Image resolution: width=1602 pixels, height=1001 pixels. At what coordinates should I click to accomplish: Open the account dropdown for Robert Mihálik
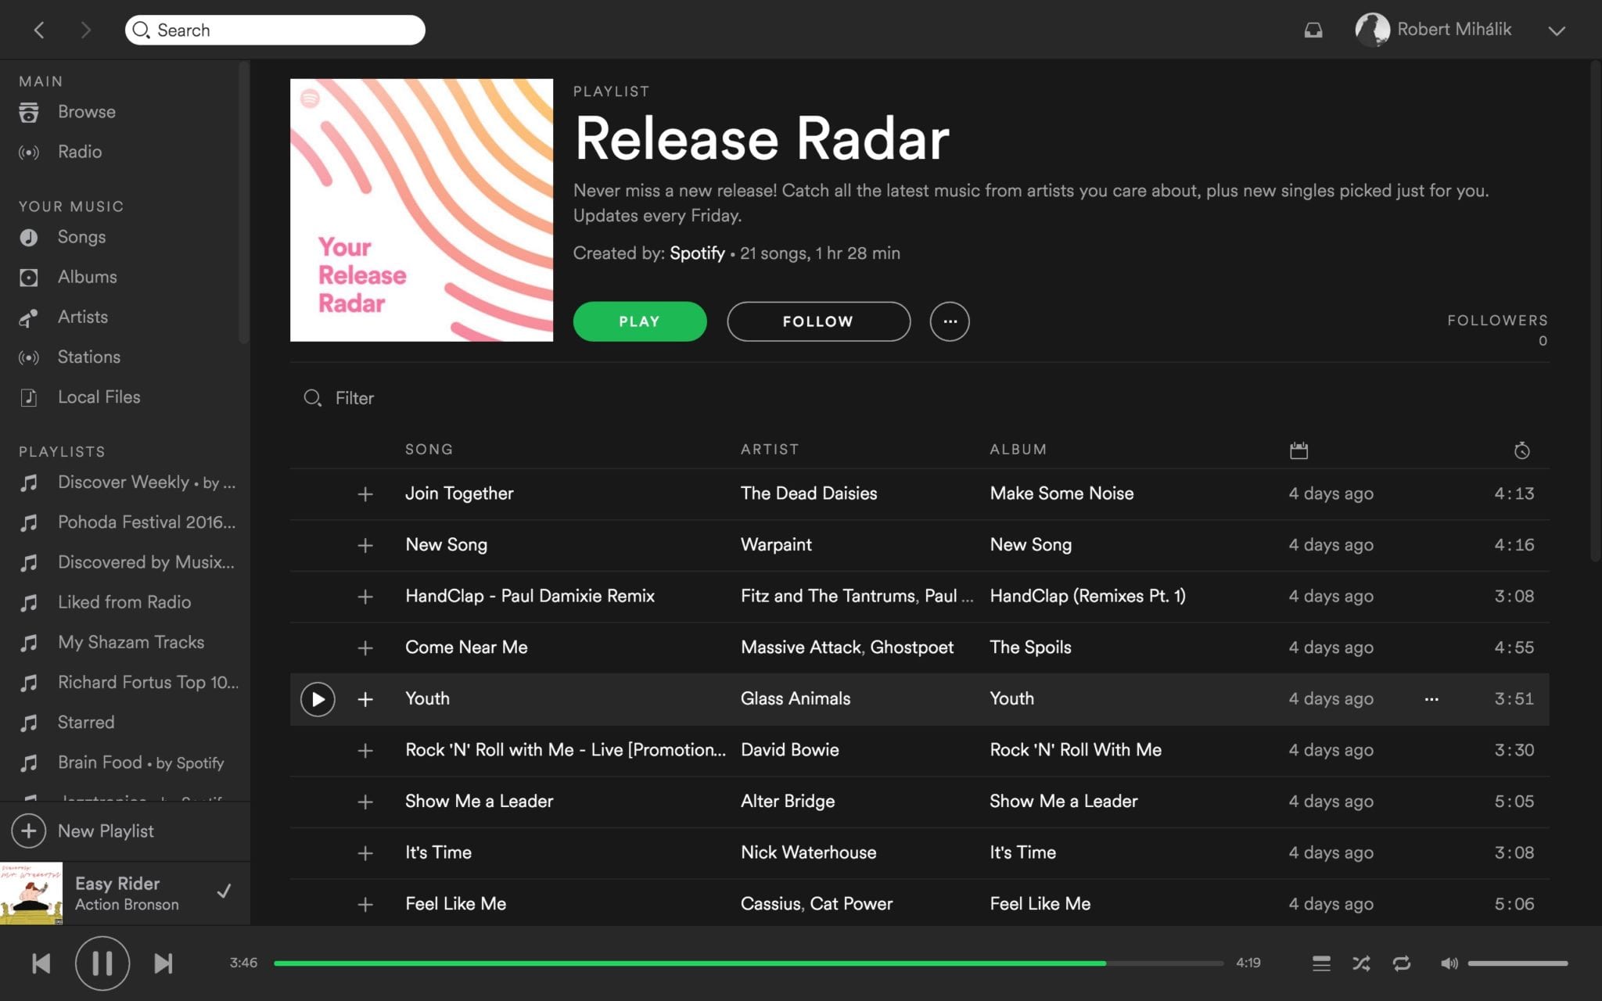[1557, 30]
